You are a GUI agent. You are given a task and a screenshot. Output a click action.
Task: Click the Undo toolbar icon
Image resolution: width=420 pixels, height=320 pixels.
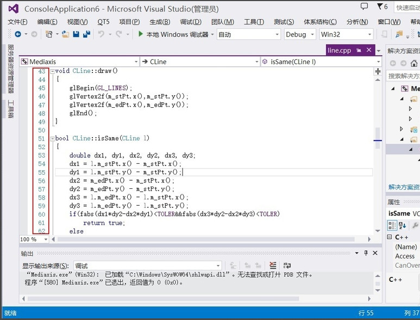coord(101,34)
